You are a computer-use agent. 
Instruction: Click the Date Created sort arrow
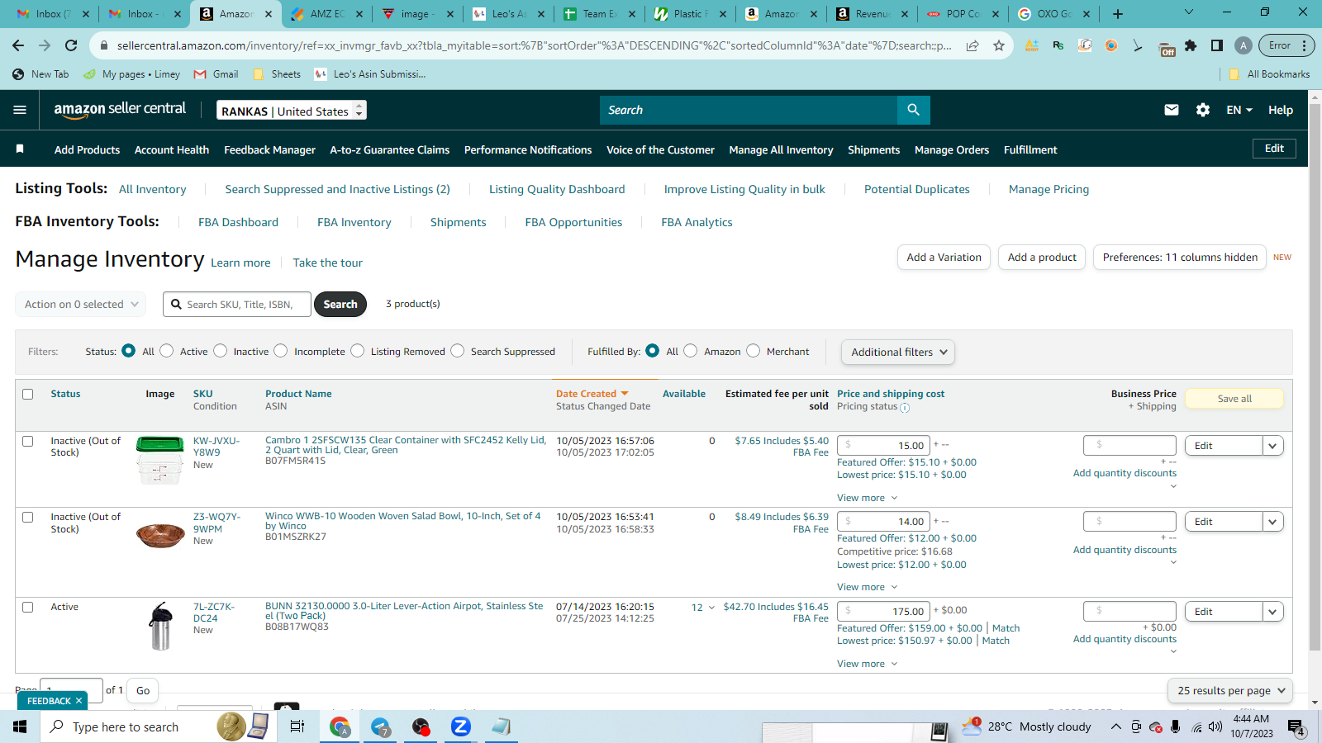[625, 394]
